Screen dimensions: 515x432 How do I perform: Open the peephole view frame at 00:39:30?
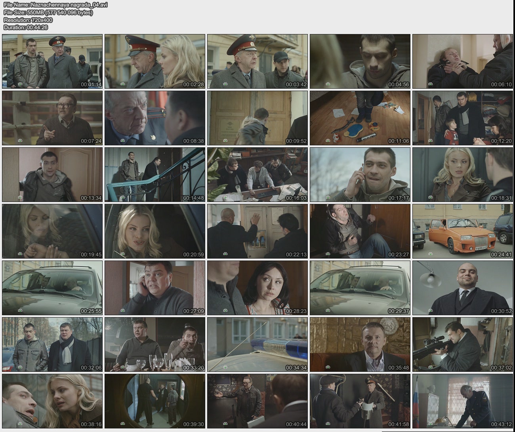(x=155, y=401)
